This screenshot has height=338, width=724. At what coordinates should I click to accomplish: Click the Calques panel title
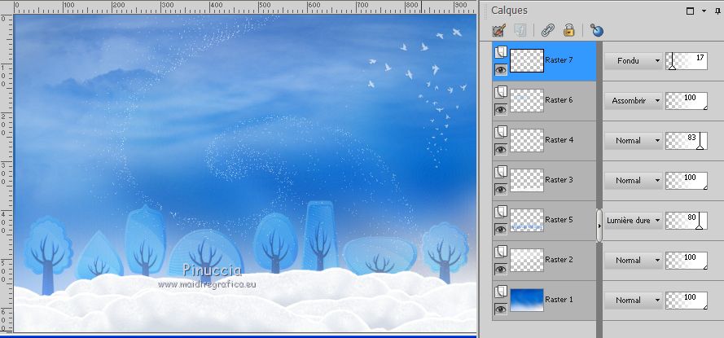[509, 11]
